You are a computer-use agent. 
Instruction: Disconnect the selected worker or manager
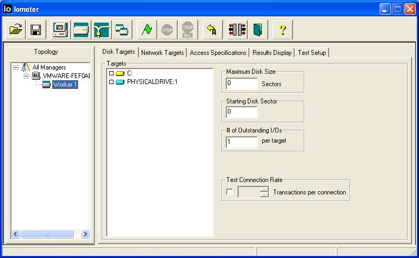point(238,30)
